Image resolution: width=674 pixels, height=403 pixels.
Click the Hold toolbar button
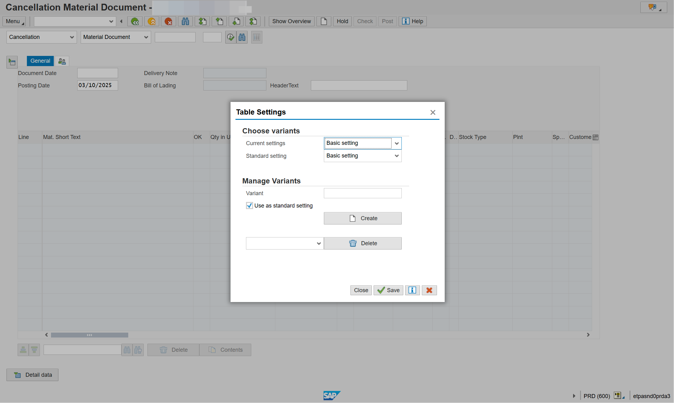pyautogui.click(x=342, y=21)
